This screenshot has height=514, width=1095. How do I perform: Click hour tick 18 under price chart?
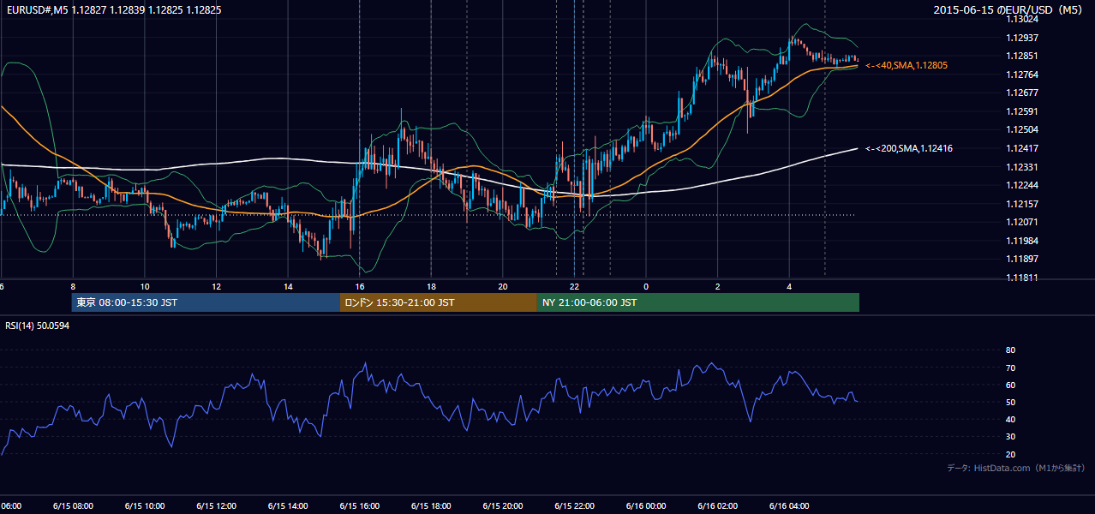pyautogui.click(x=431, y=286)
